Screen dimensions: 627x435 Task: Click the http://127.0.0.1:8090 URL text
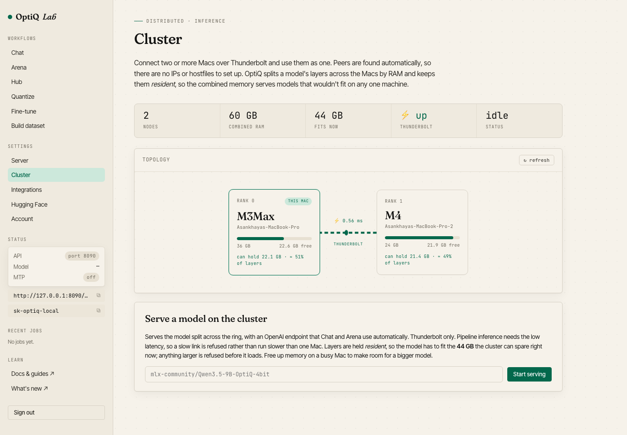pyautogui.click(x=51, y=295)
